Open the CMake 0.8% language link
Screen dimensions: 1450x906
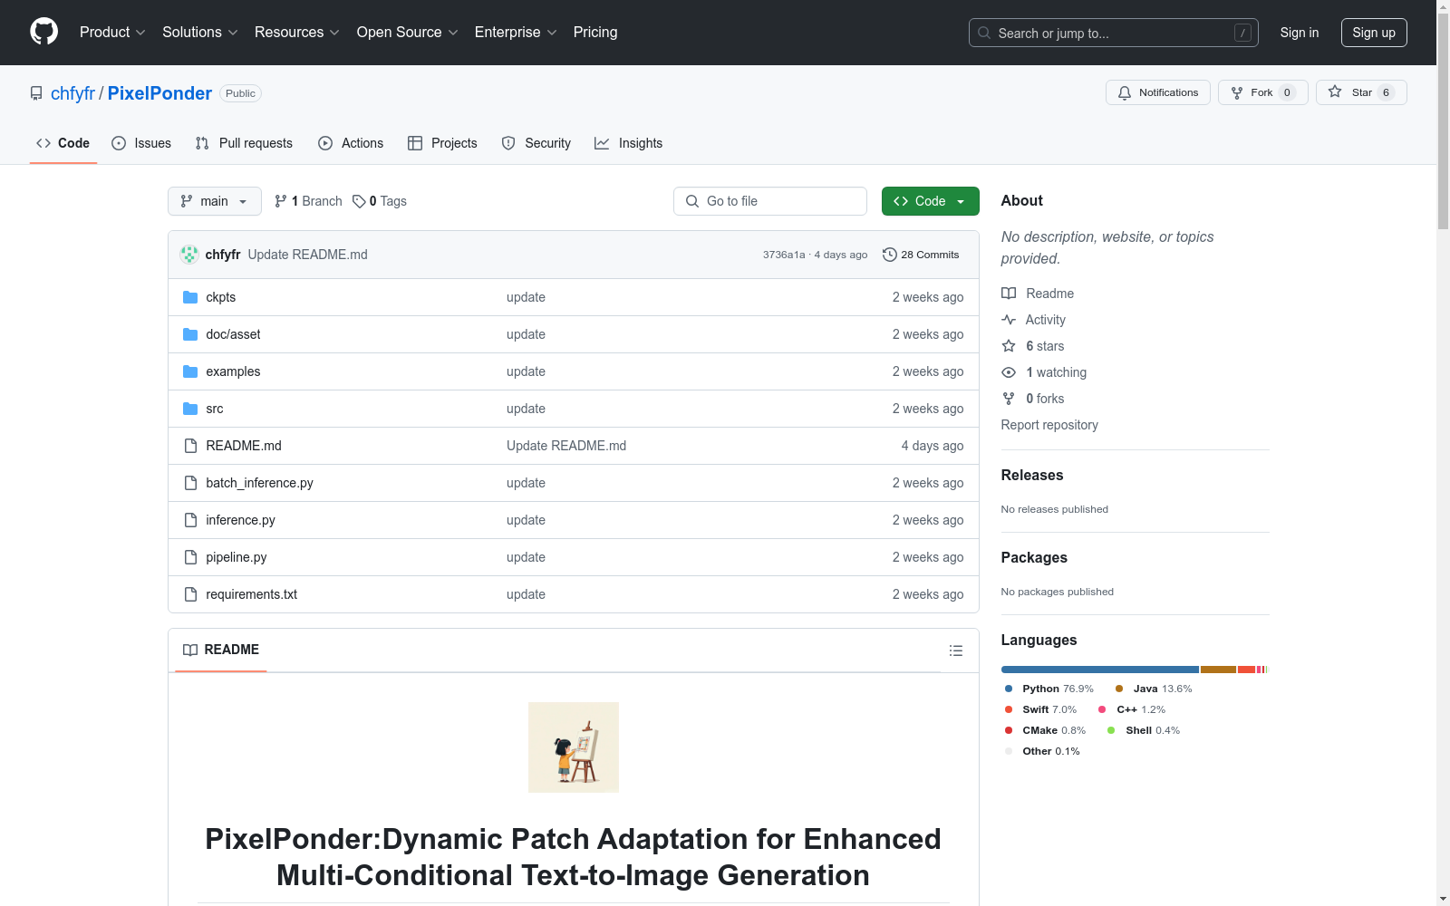tap(1045, 730)
